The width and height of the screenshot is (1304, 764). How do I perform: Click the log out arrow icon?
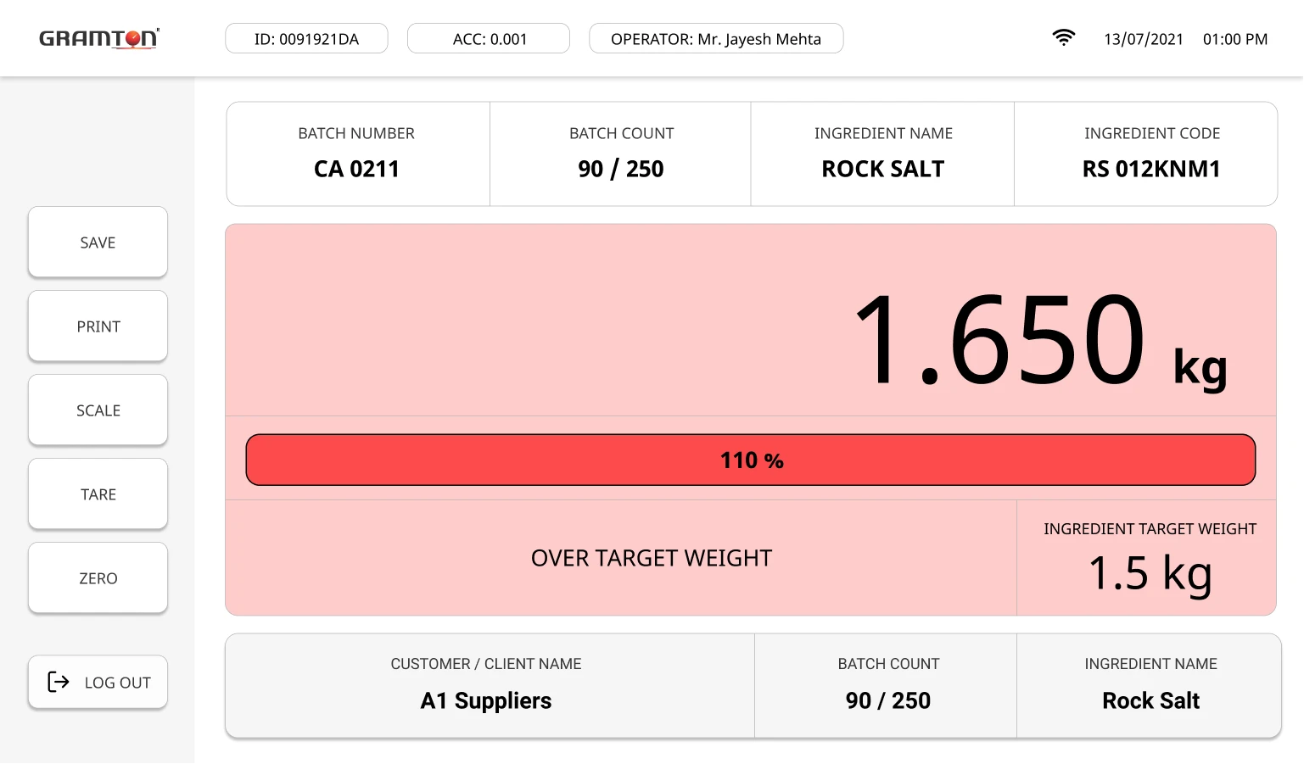point(59,682)
